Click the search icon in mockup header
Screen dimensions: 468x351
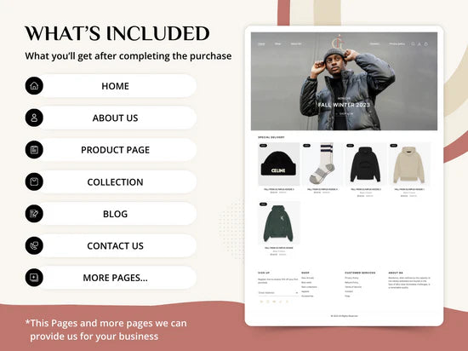point(413,44)
